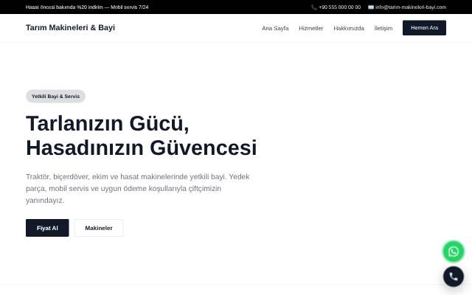This screenshot has width=472, height=295.
Task: Go to Ana Sayfa menu item
Action: pos(275,28)
